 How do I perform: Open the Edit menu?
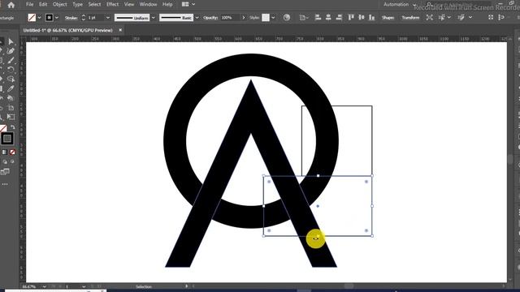pos(43,4)
